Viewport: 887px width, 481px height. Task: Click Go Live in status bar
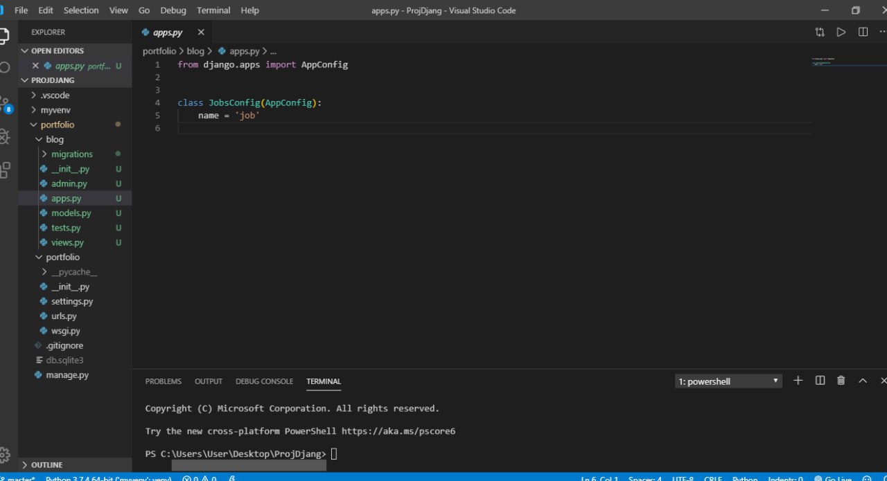pos(832,478)
